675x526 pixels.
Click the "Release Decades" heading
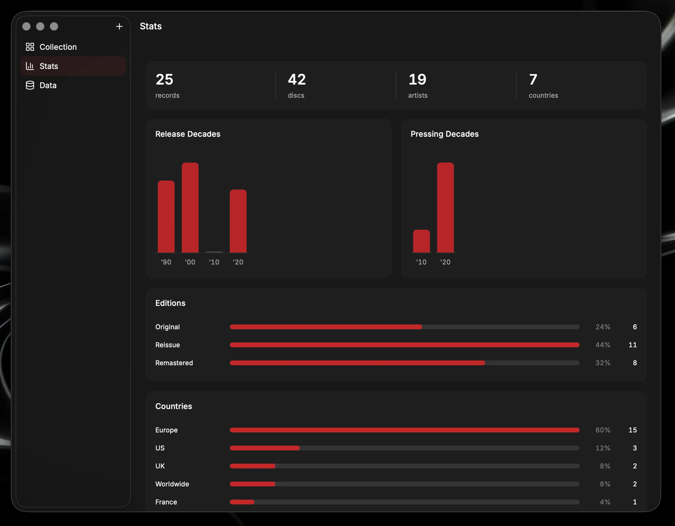coord(188,134)
